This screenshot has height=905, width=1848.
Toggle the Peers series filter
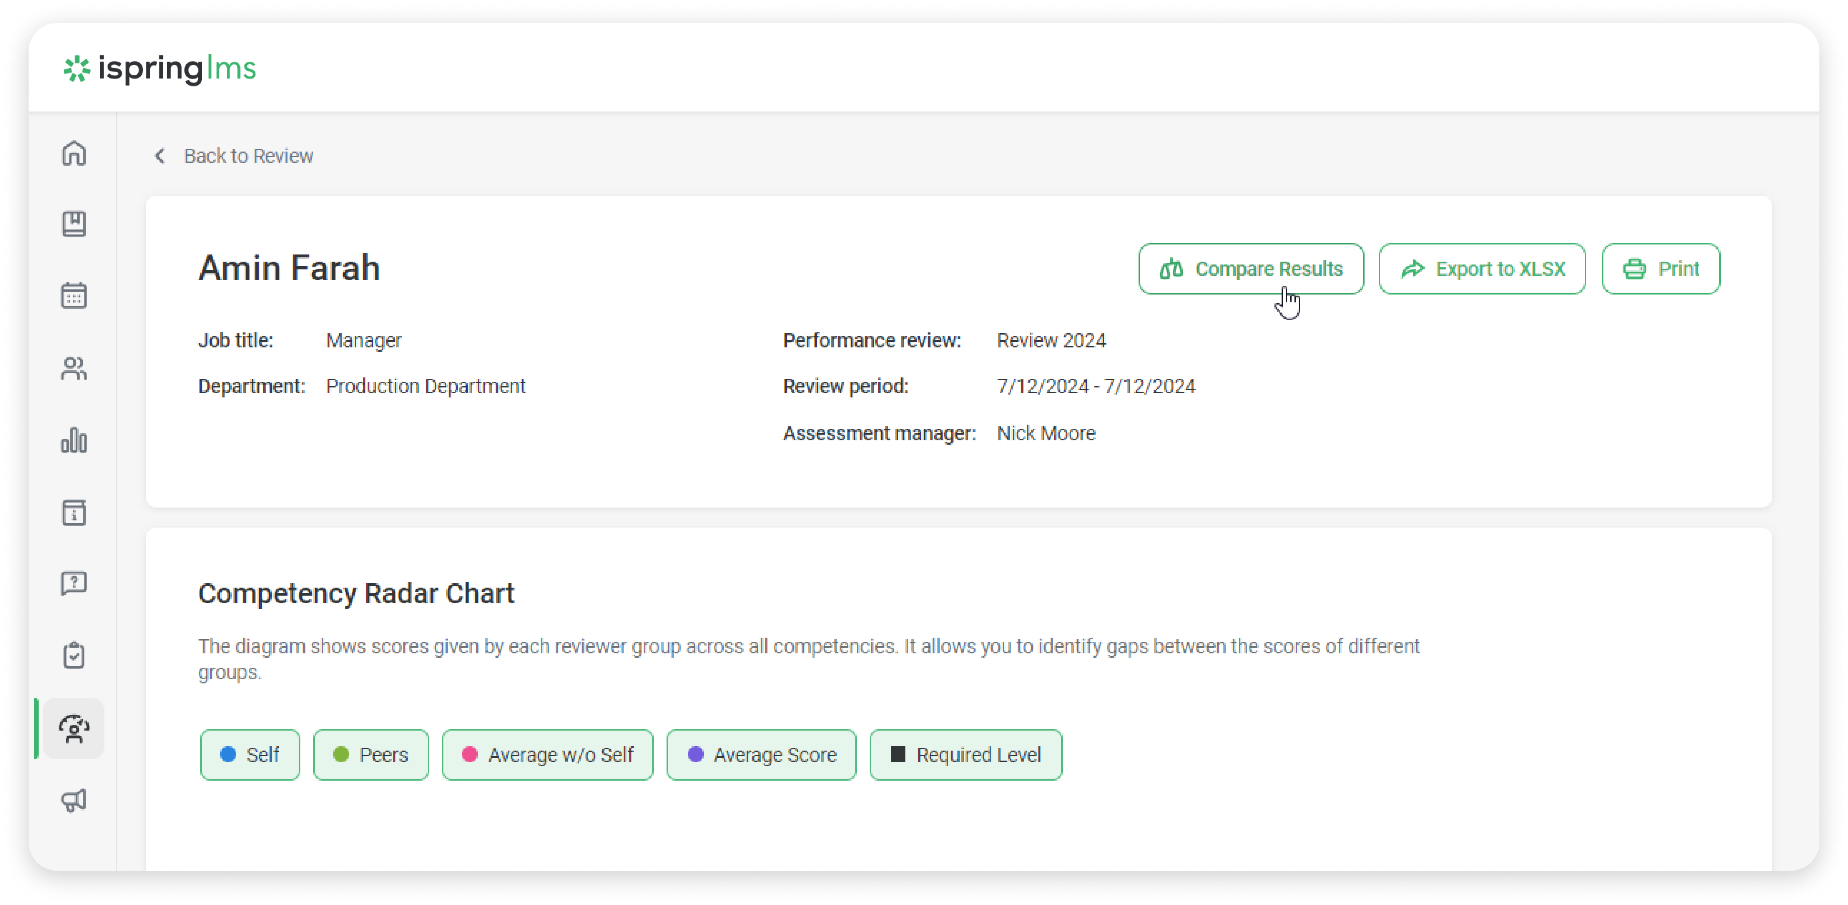(x=370, y=755)
